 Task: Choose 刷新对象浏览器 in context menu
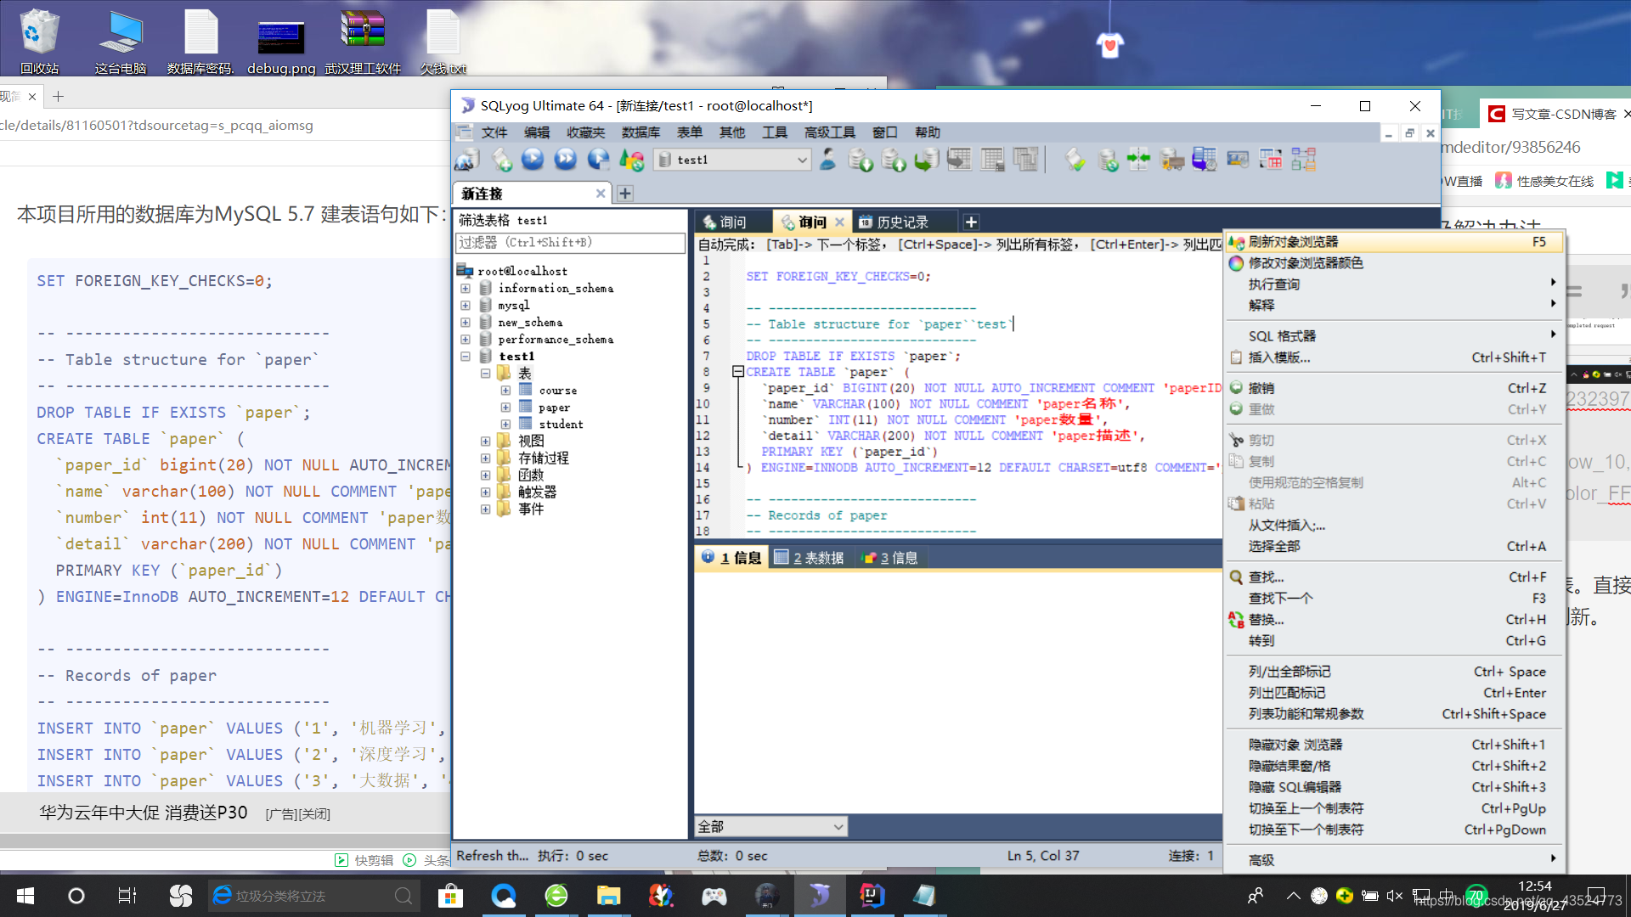[x=1394, y=242]
